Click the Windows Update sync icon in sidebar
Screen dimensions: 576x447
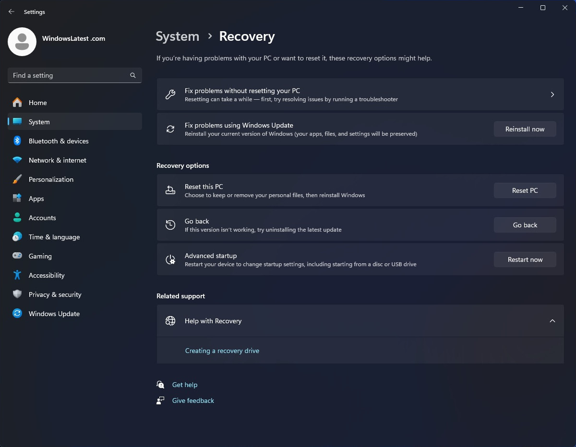(x=17, y=314)
